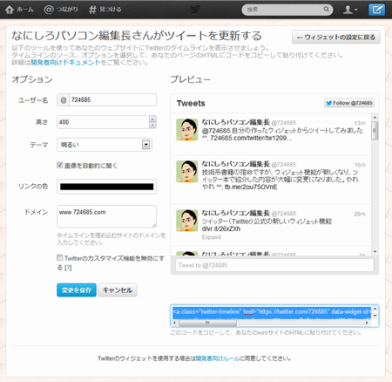Click the avatar of the 16m tweet
This screenshot has height=382, width=392.
point(187,171)
